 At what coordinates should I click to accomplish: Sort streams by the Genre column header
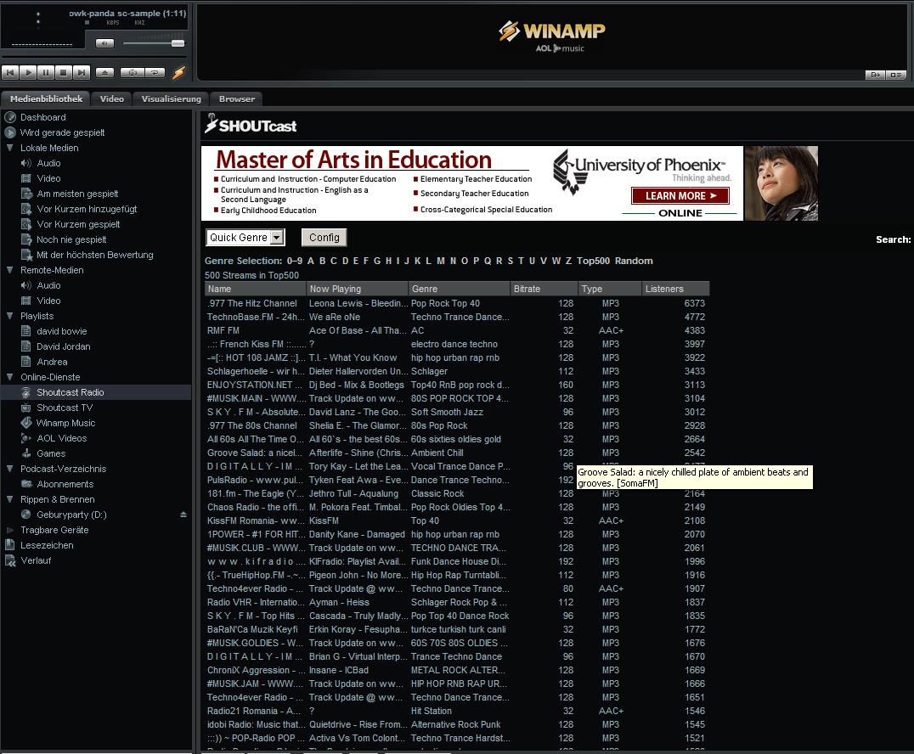[x=459, y=289]
